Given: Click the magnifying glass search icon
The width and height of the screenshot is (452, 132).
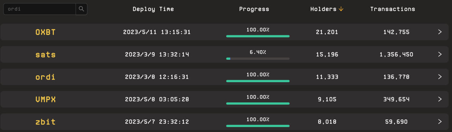Looking at the screenshot, I should coord(81,9).
